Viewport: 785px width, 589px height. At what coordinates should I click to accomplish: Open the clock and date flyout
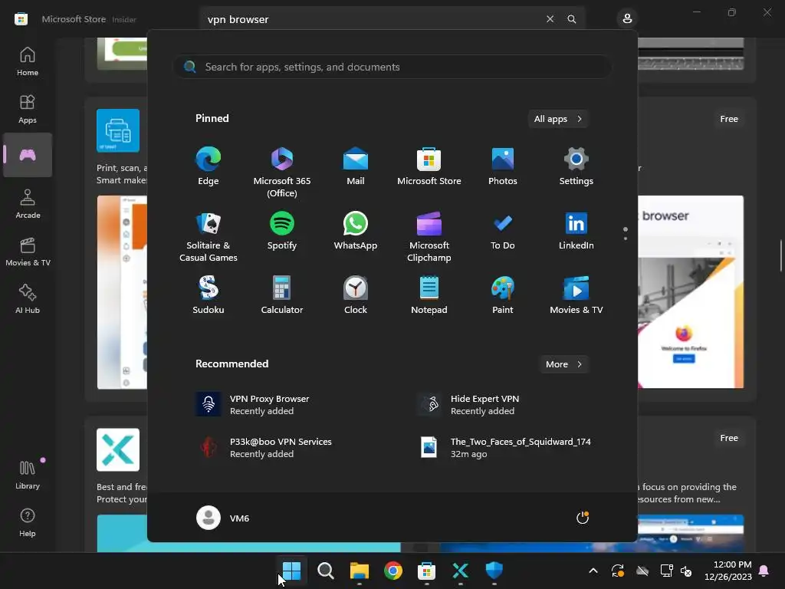728,571
